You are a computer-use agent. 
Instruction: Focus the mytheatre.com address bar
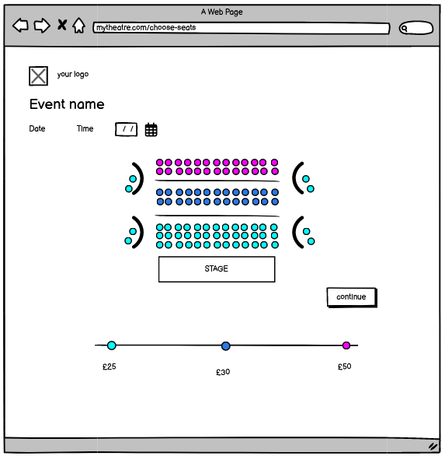click(242, 28)
